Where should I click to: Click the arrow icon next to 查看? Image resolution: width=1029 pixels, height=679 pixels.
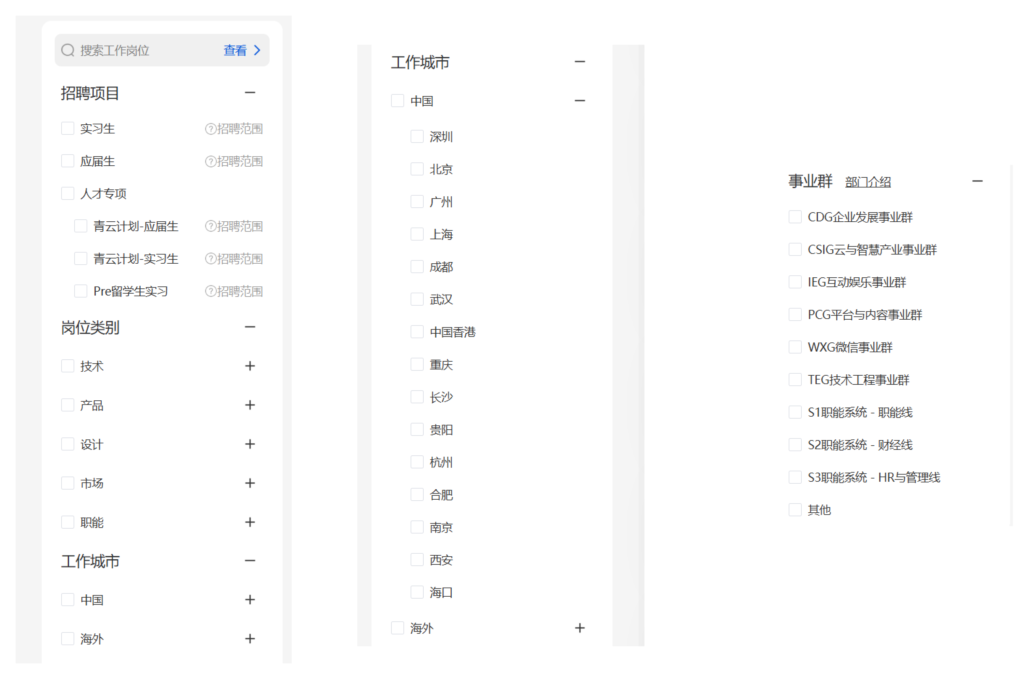(257, 50)
